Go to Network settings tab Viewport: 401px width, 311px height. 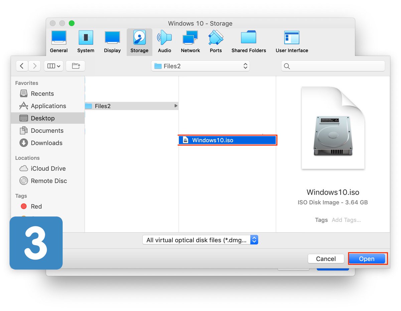pyautogui.click(x=190, y=42)
